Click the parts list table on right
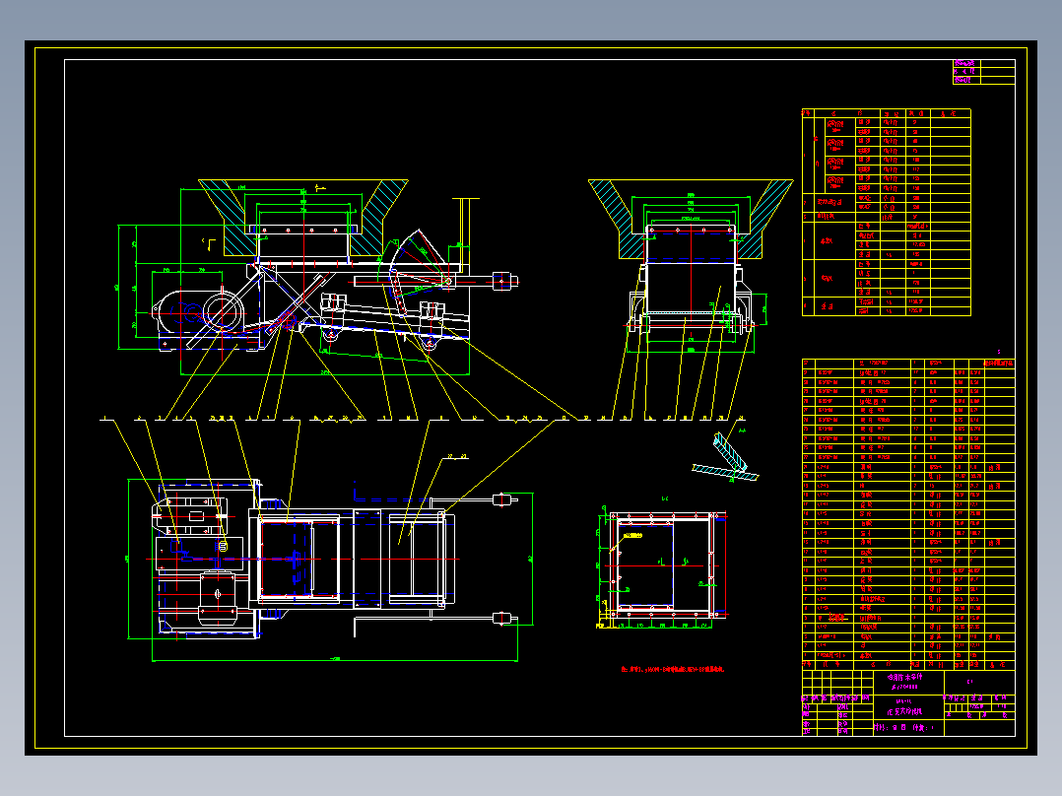The width and height of the screenshot is (1062, 796). (908, 514)
